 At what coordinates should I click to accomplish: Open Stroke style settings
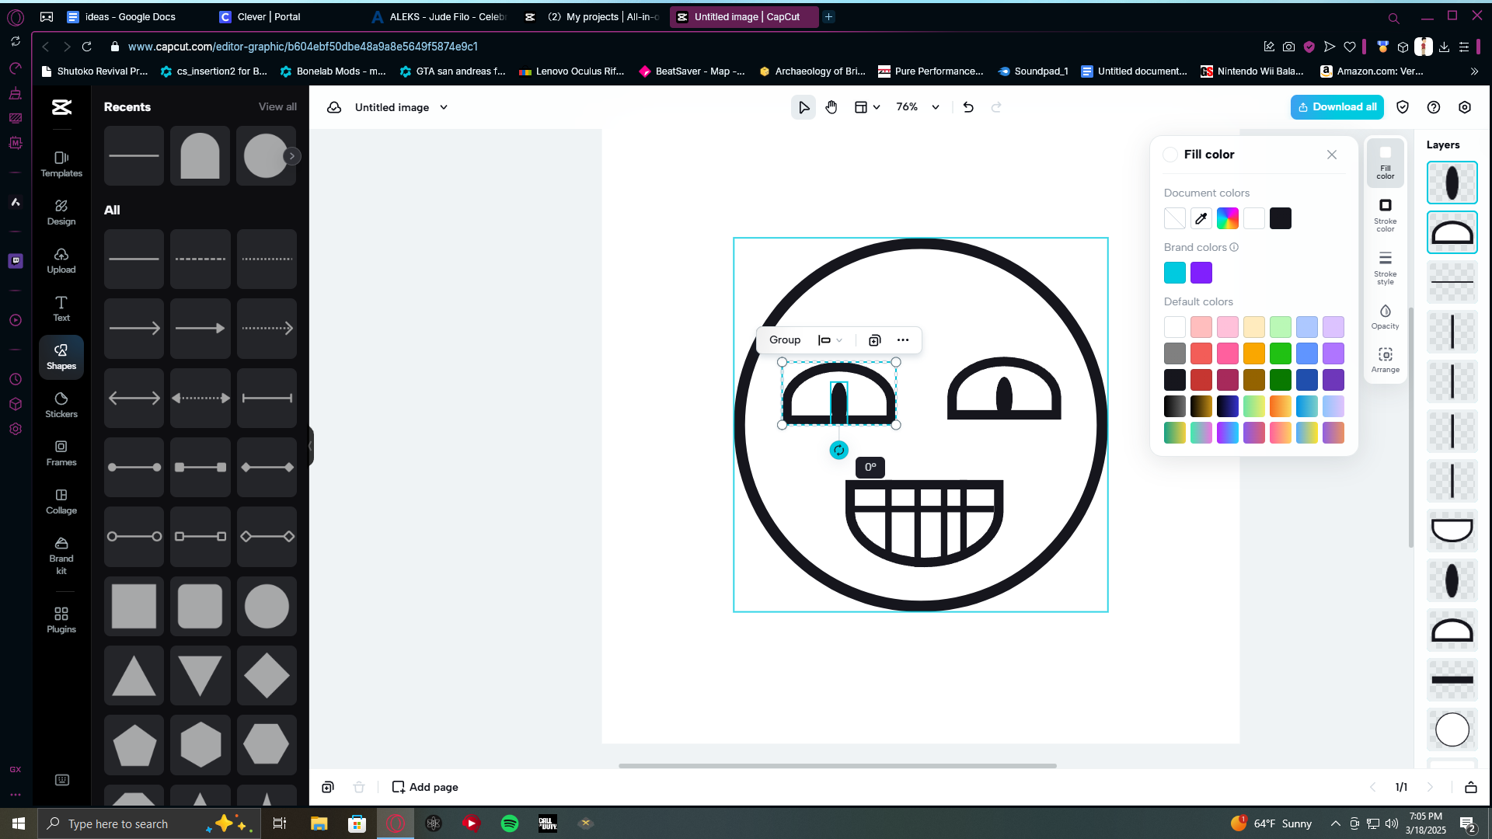[x=1385, y=268]
